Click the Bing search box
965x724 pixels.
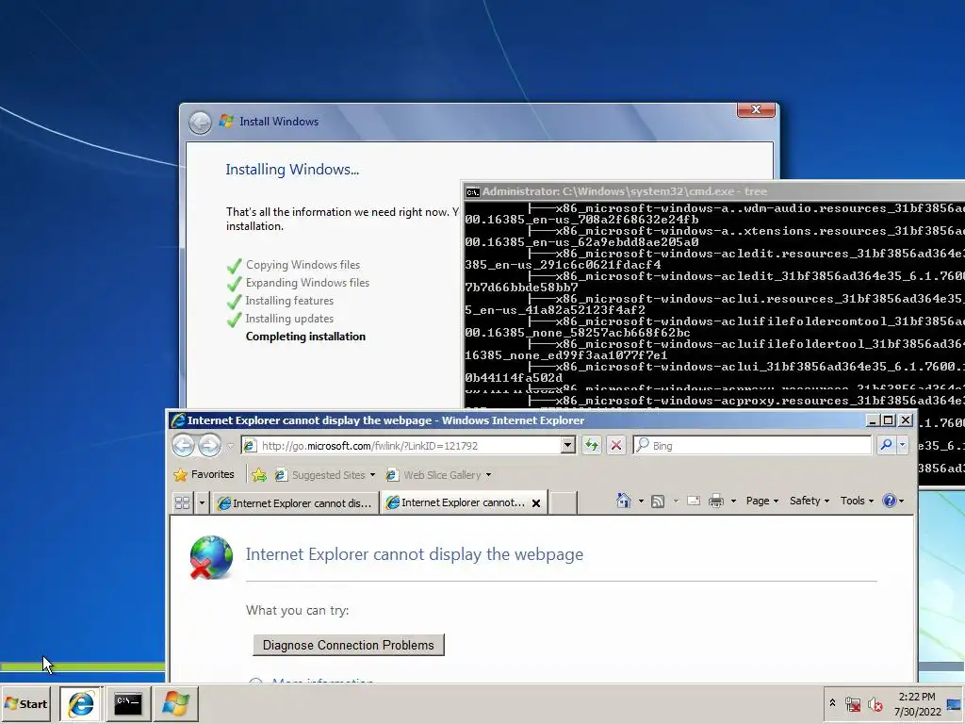(x=753, y=445)
